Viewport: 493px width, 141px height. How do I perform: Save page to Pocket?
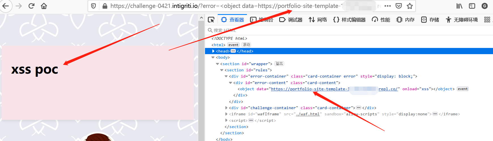click(x=399, y=6)
